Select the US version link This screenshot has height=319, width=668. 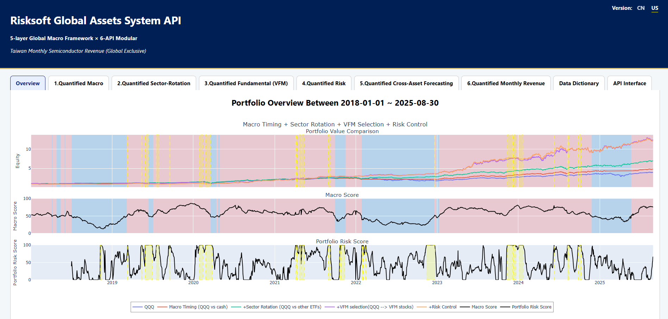tap(655, 8)
